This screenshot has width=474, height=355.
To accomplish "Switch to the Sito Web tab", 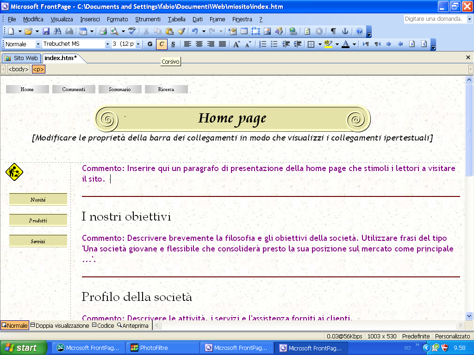I will (x=21, y=58).
